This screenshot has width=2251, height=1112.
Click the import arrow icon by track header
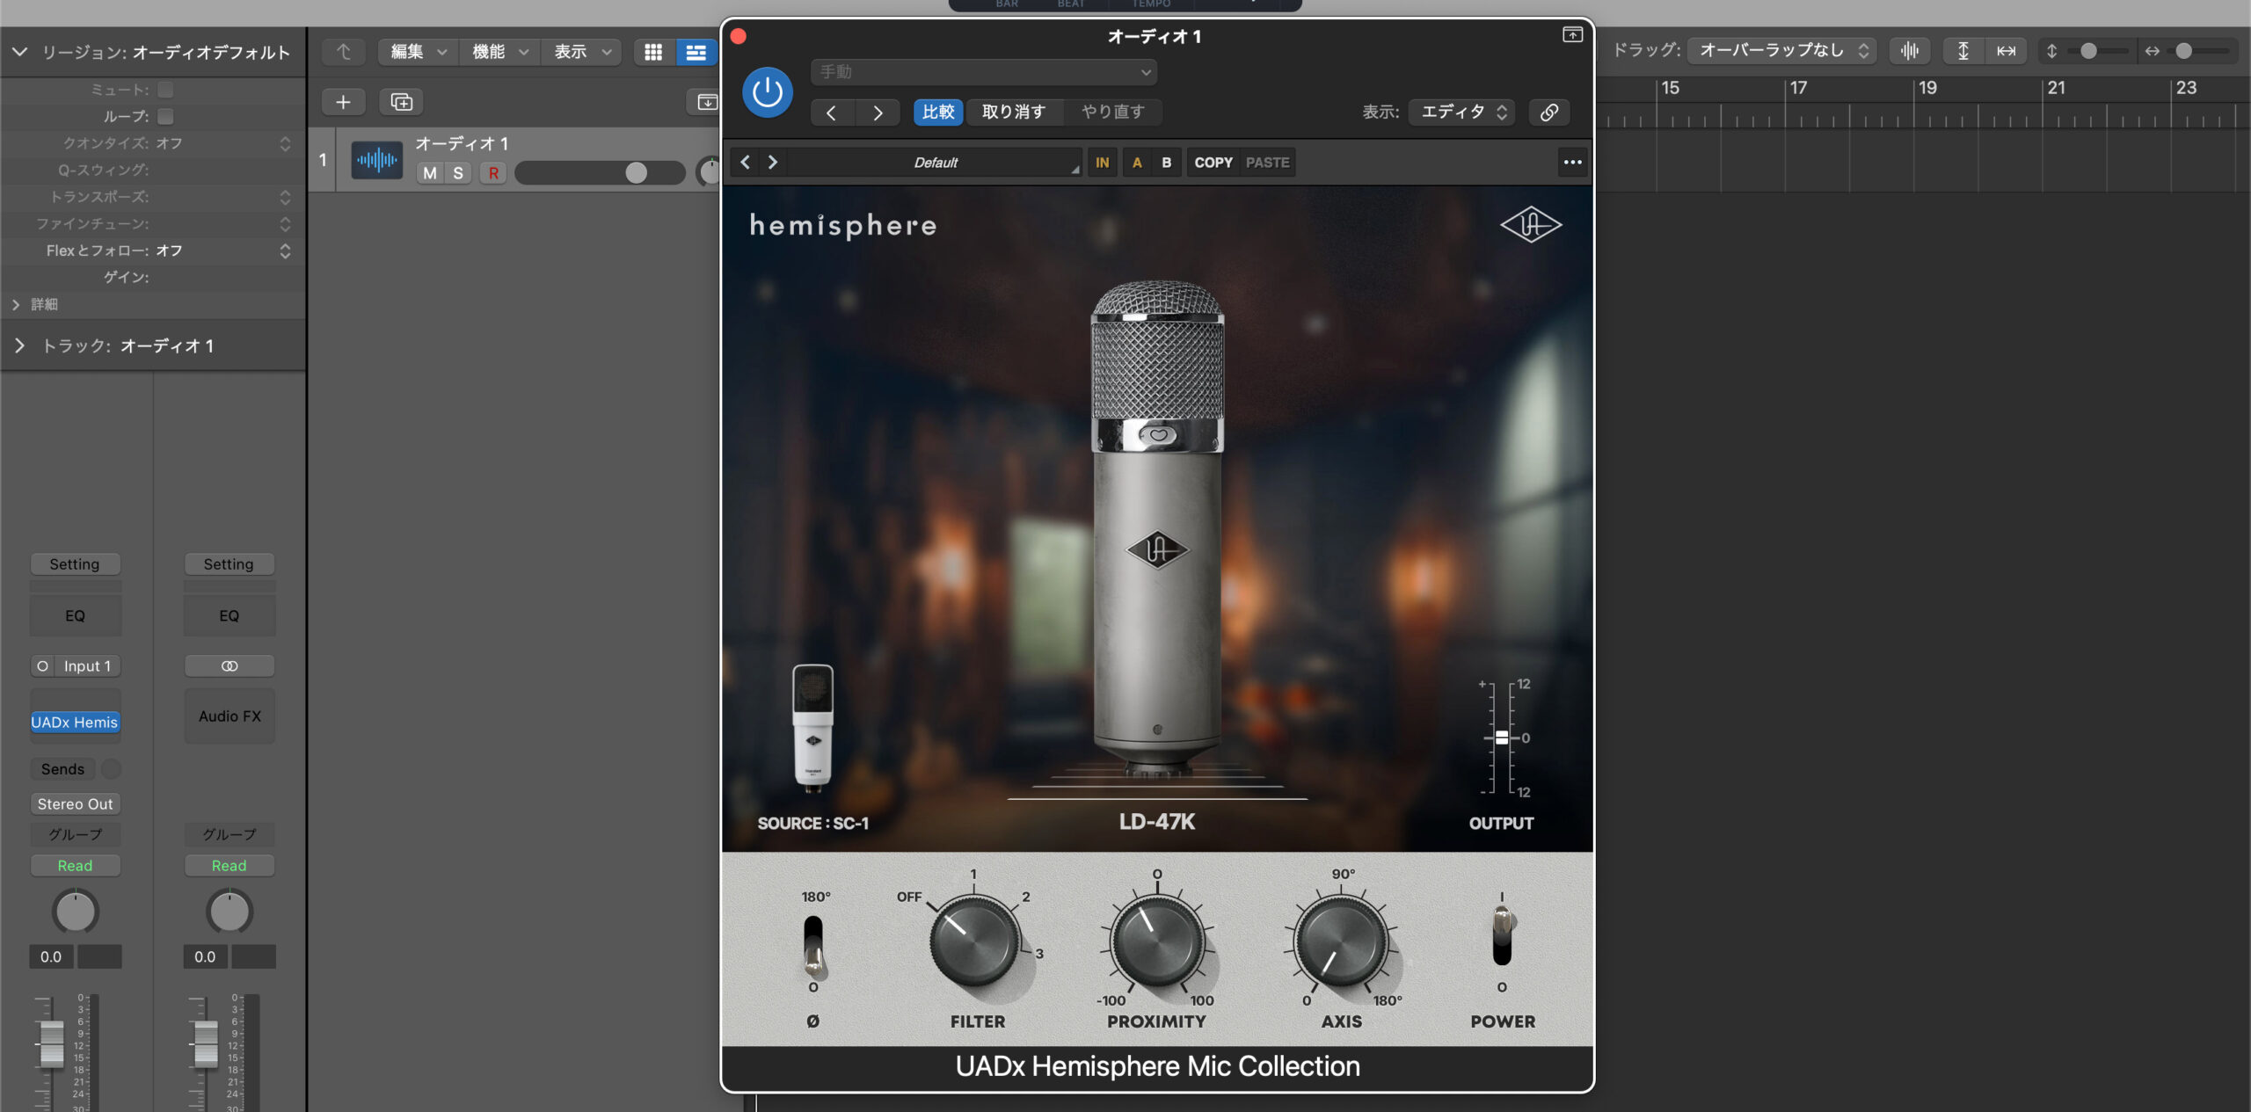coord(706,103)
